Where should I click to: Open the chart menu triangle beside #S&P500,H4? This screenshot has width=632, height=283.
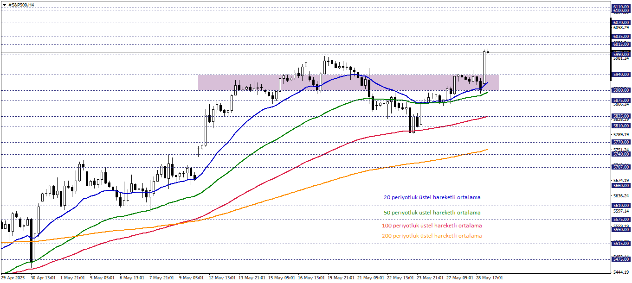coord(4,5)
